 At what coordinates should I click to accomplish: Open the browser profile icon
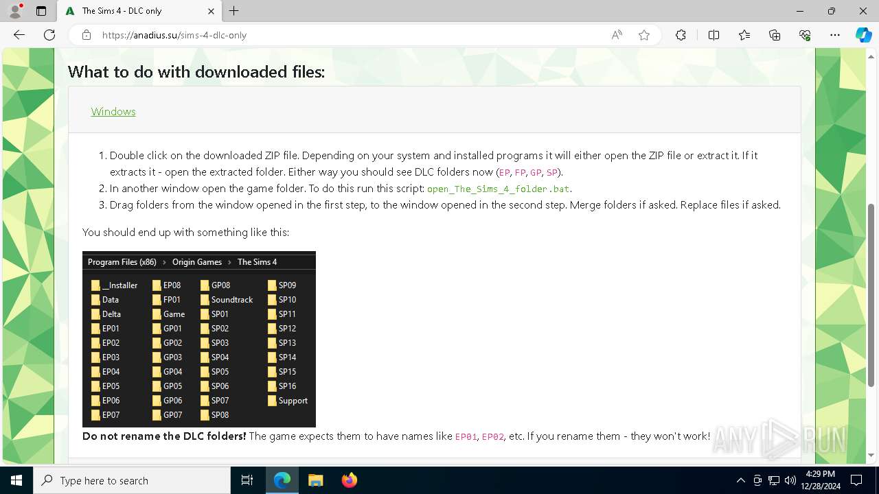coord(15,11)
